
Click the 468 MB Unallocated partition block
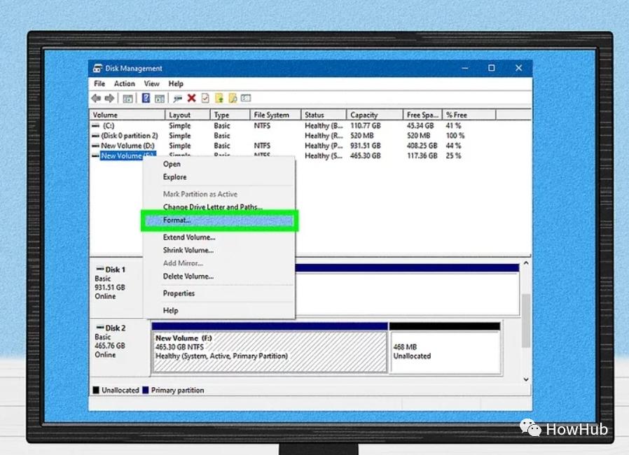point(445,351)
